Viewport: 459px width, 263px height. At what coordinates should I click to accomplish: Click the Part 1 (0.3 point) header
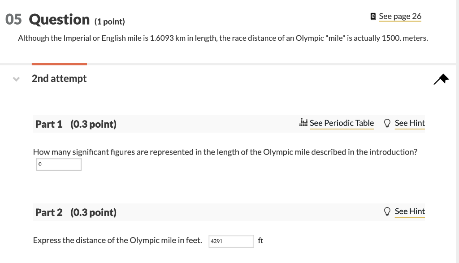point(76,125)
